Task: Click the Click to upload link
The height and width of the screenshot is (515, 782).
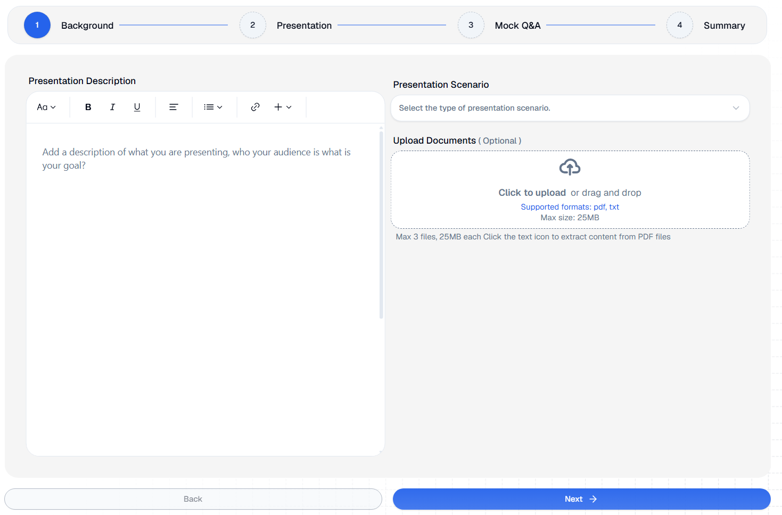Action: (532, 192)
